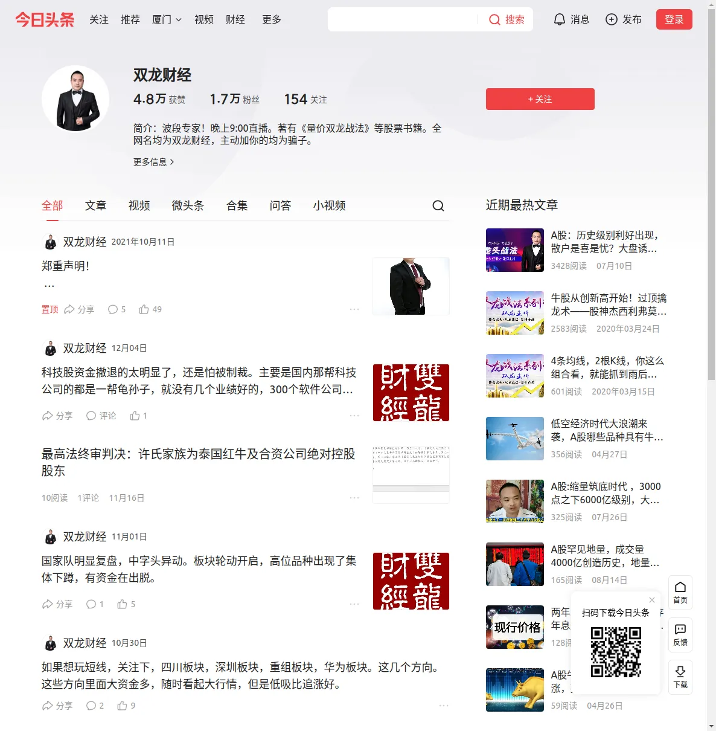Open 推荐 in top navigation

click(130, 19)
